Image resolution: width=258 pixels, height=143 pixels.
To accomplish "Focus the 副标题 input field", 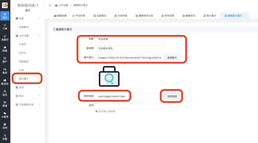I will (130, 48).
